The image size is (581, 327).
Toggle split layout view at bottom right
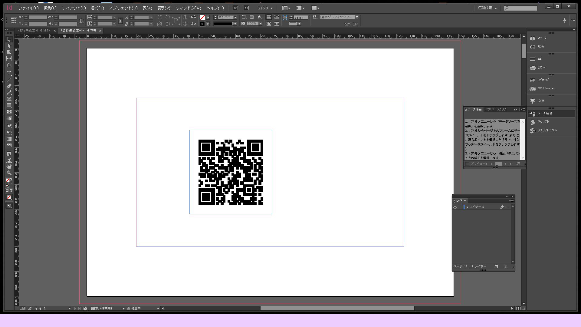pyautogui.click(x=518, y=308)
